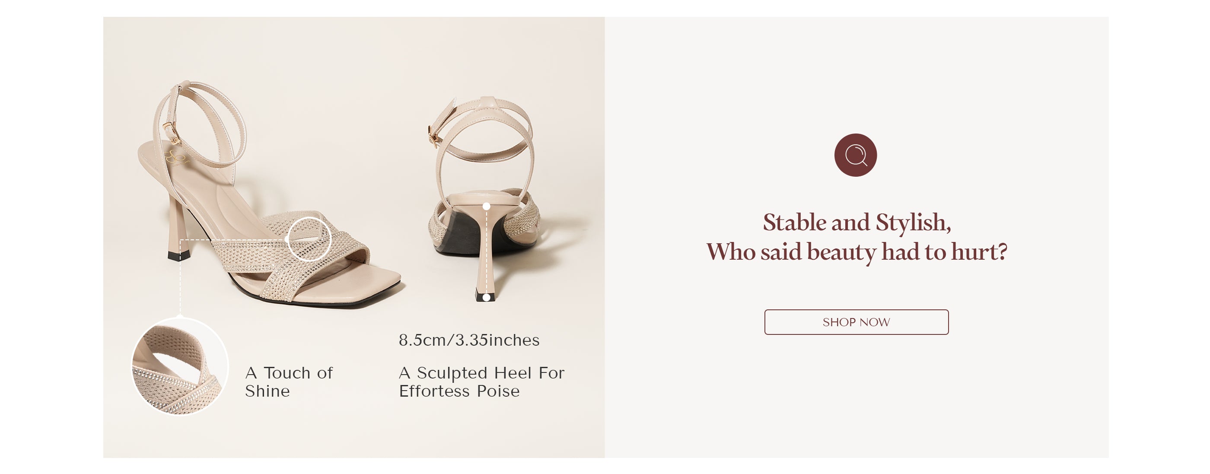Click the gold buckle on the rear-view sandal
The height and width of the screenshot is (474, 1210).
click(x=432, y=134)
